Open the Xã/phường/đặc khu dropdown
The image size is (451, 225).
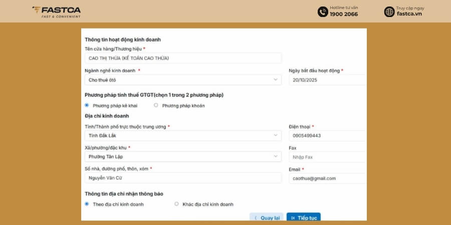tap(183, 156)
